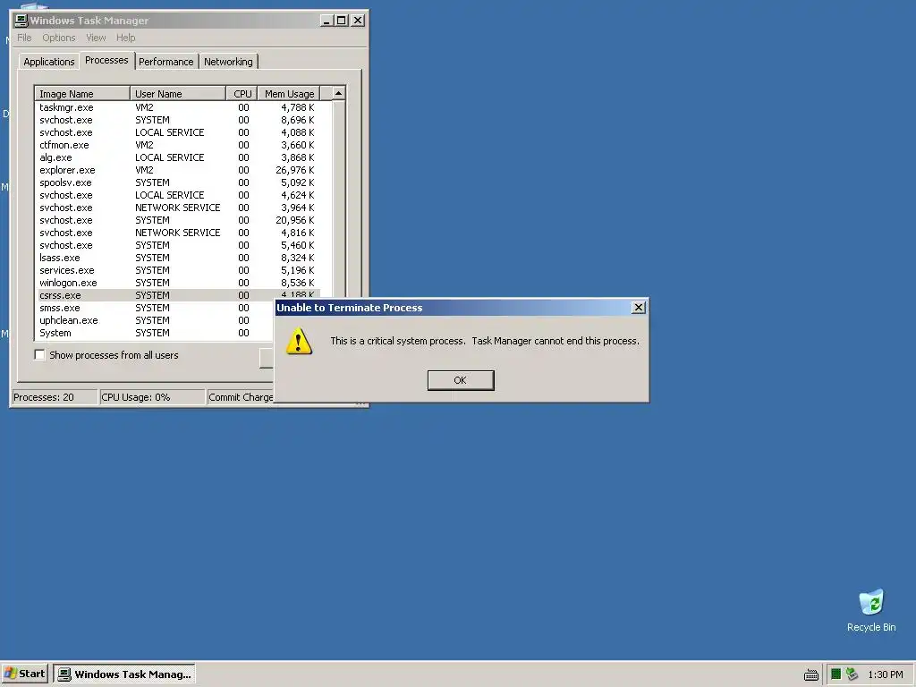The height and width of the screenshot is (687, 916).
Task: Open the Start menu
Action: [24, 674]
